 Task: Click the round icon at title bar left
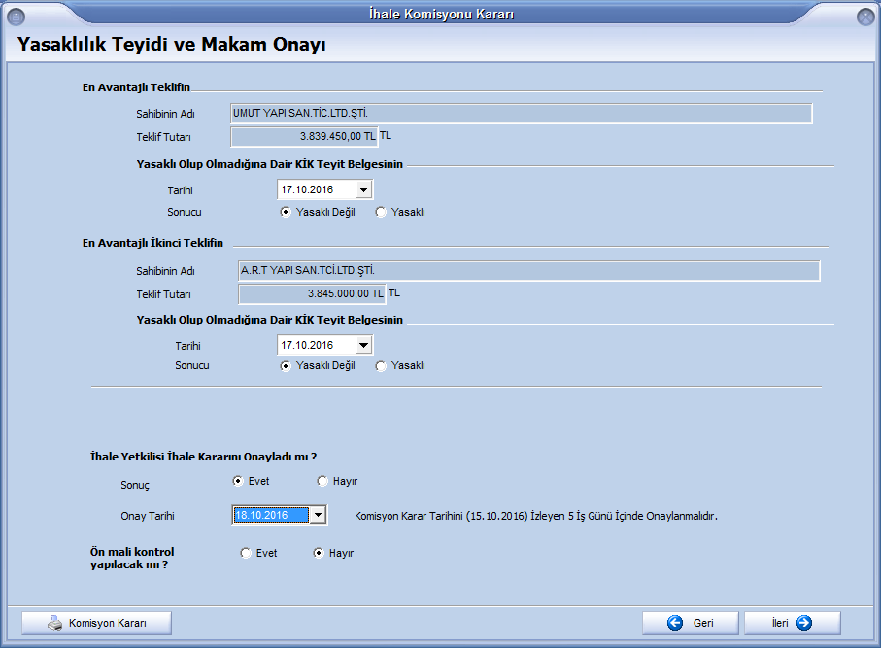[x=16, y=17]
